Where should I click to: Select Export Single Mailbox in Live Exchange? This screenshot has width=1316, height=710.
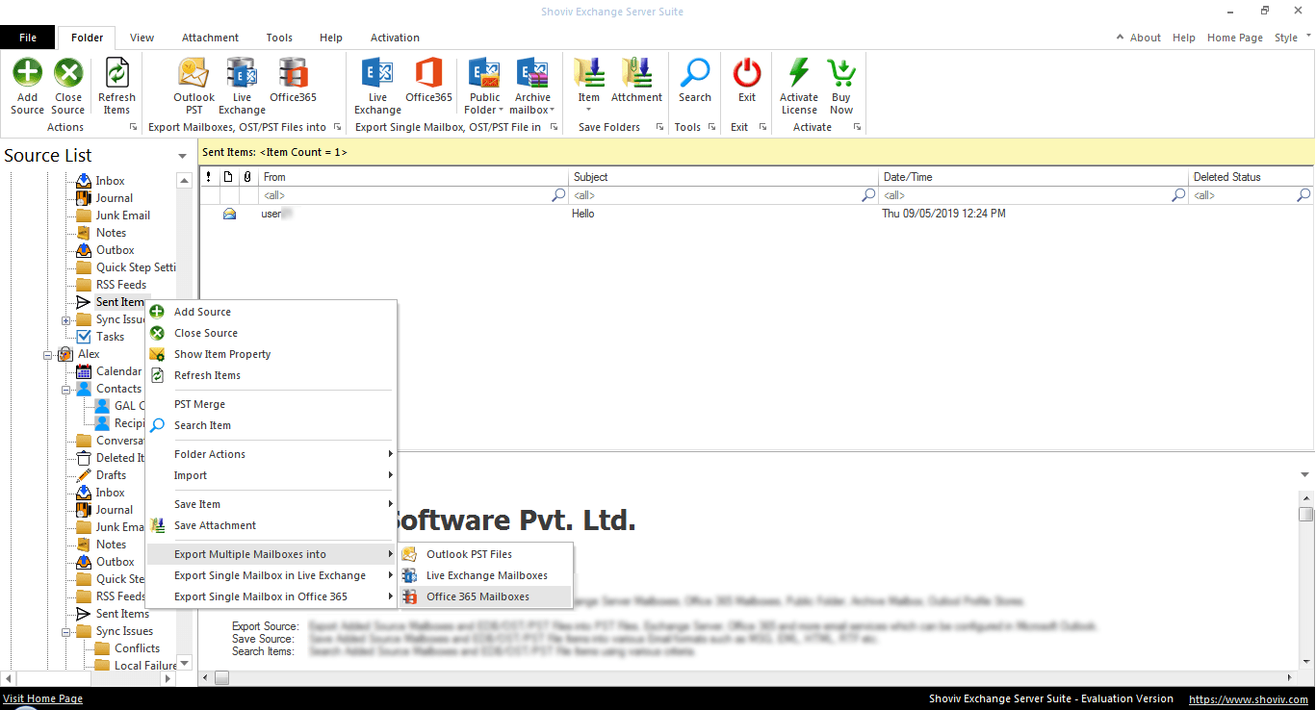(x=271, y=575)
